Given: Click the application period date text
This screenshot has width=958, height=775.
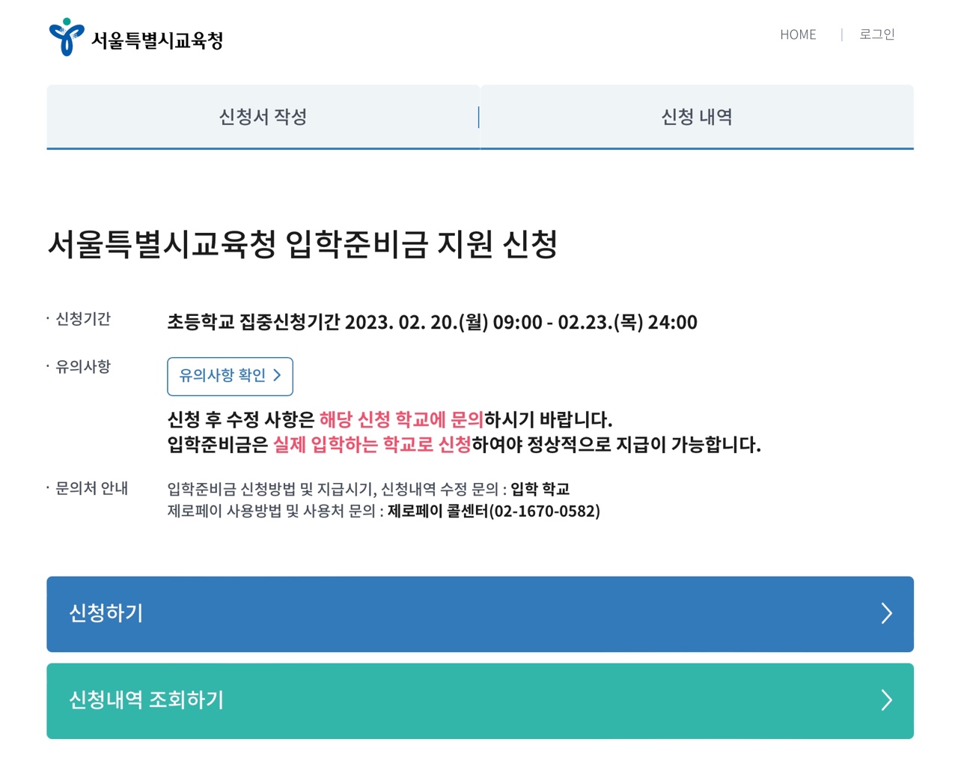Looking at the screenshot, I should click(x=432, y=322).
